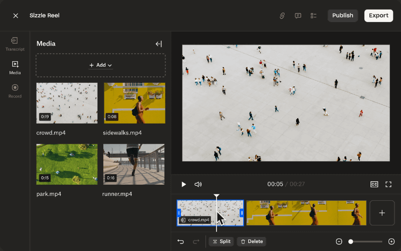The width and height of the screenshot is (401, 251).
Task: Copy share link using the link icon
Action: click(x=282, y=16)
